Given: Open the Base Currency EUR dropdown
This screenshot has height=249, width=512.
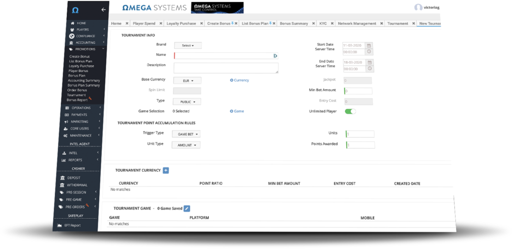Looking at the screenshot, I should 187,80.
